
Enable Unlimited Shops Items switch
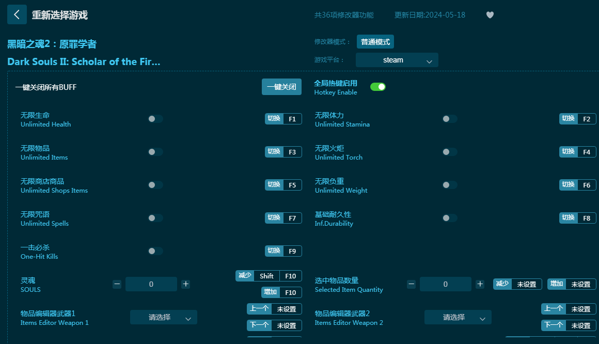[x=155, y=185]
